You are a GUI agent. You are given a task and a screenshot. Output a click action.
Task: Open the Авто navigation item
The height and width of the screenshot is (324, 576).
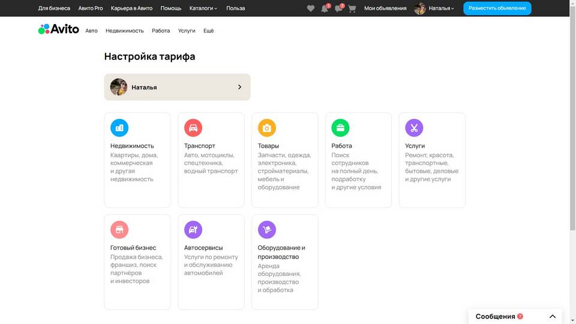coord(91,31)
